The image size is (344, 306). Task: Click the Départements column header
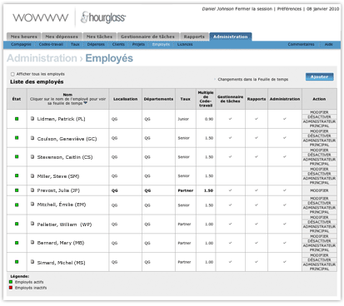point(158,99)
